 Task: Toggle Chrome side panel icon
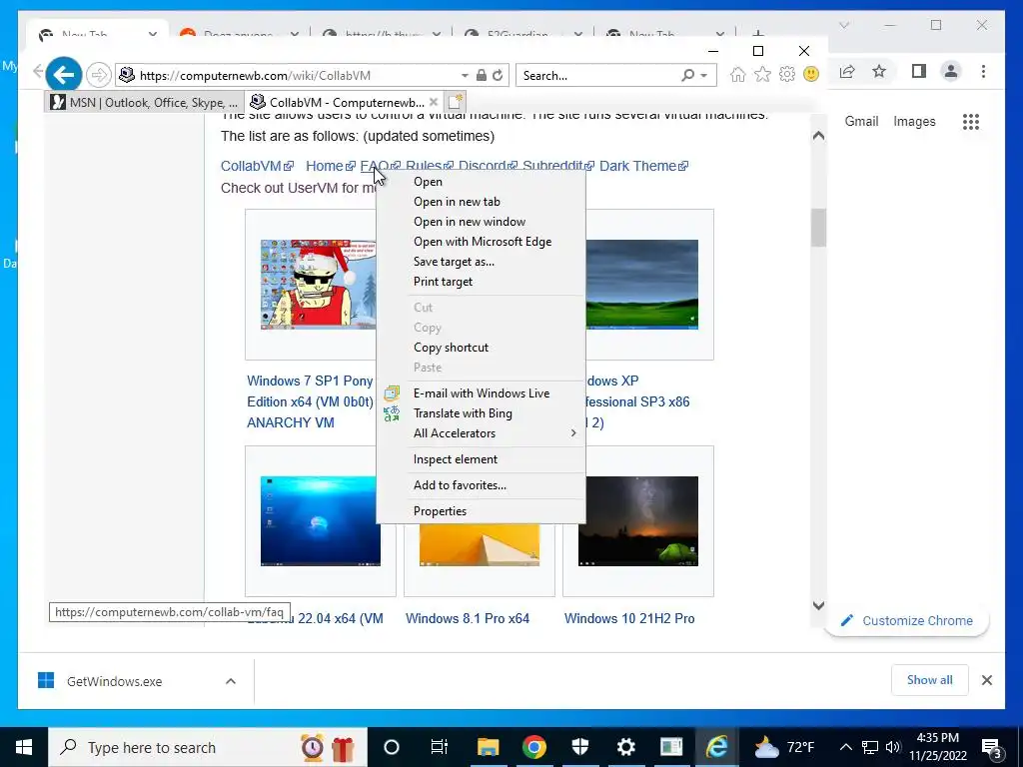tap(919, 72)
